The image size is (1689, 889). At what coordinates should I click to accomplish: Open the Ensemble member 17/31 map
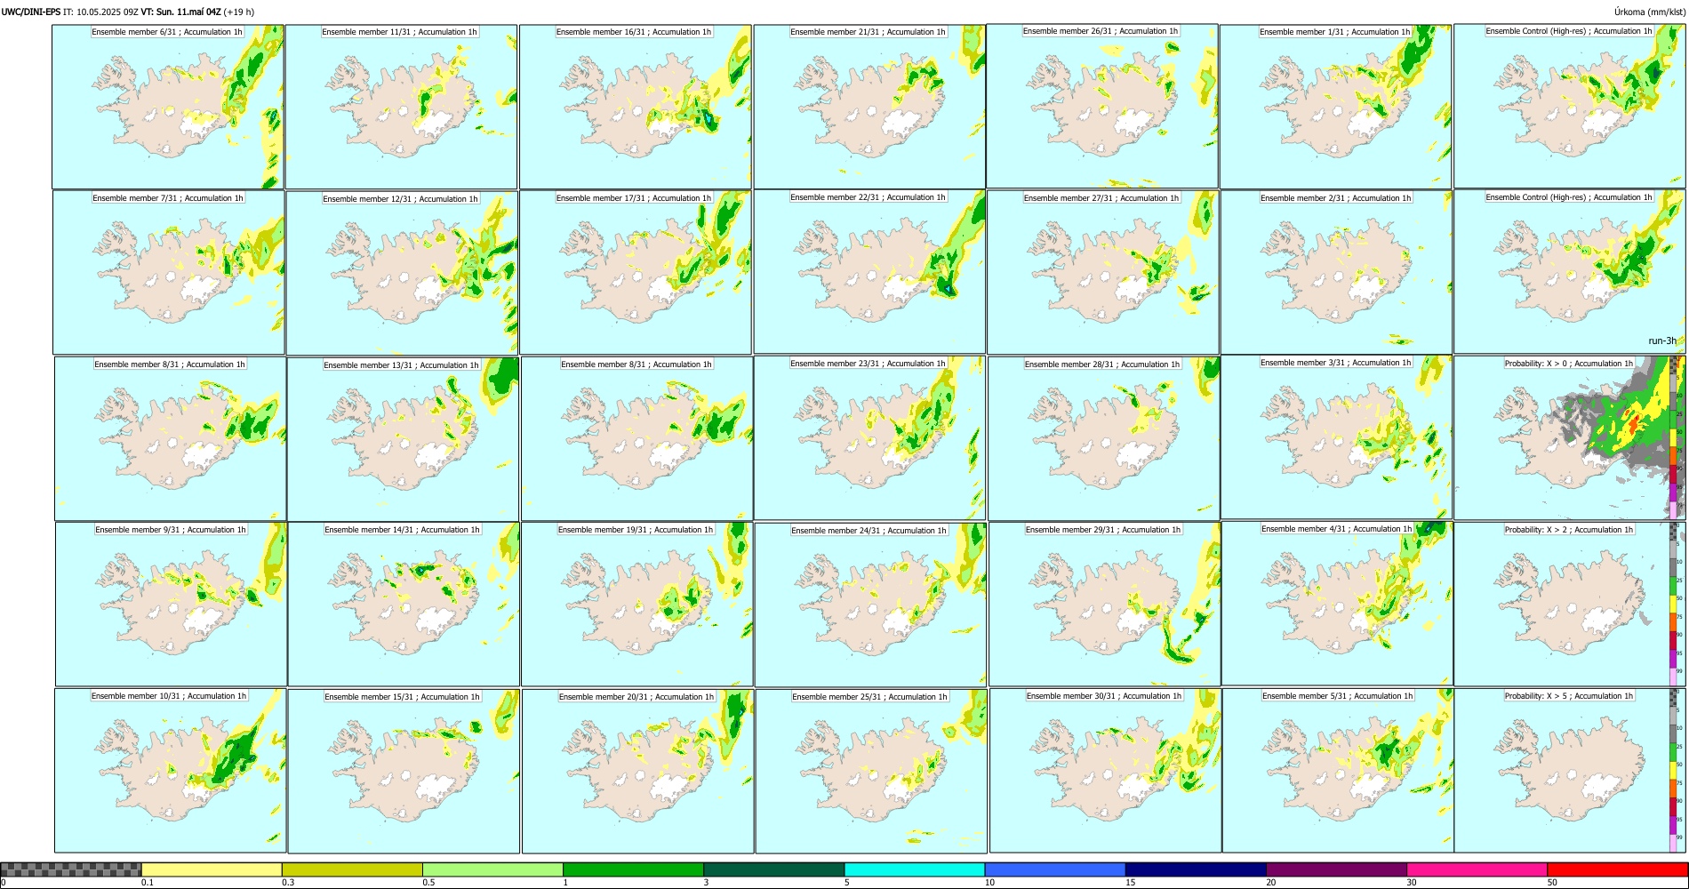pyautogui.click(x=636, y=273)
